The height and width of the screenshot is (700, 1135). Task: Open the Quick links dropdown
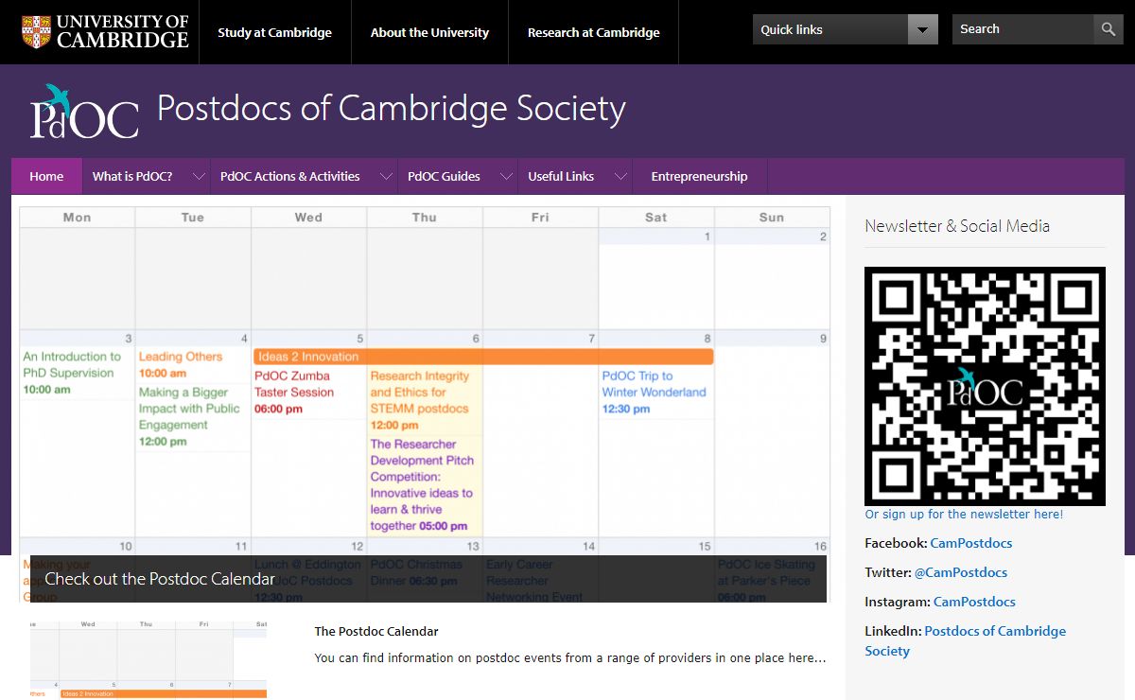point(846,29)
